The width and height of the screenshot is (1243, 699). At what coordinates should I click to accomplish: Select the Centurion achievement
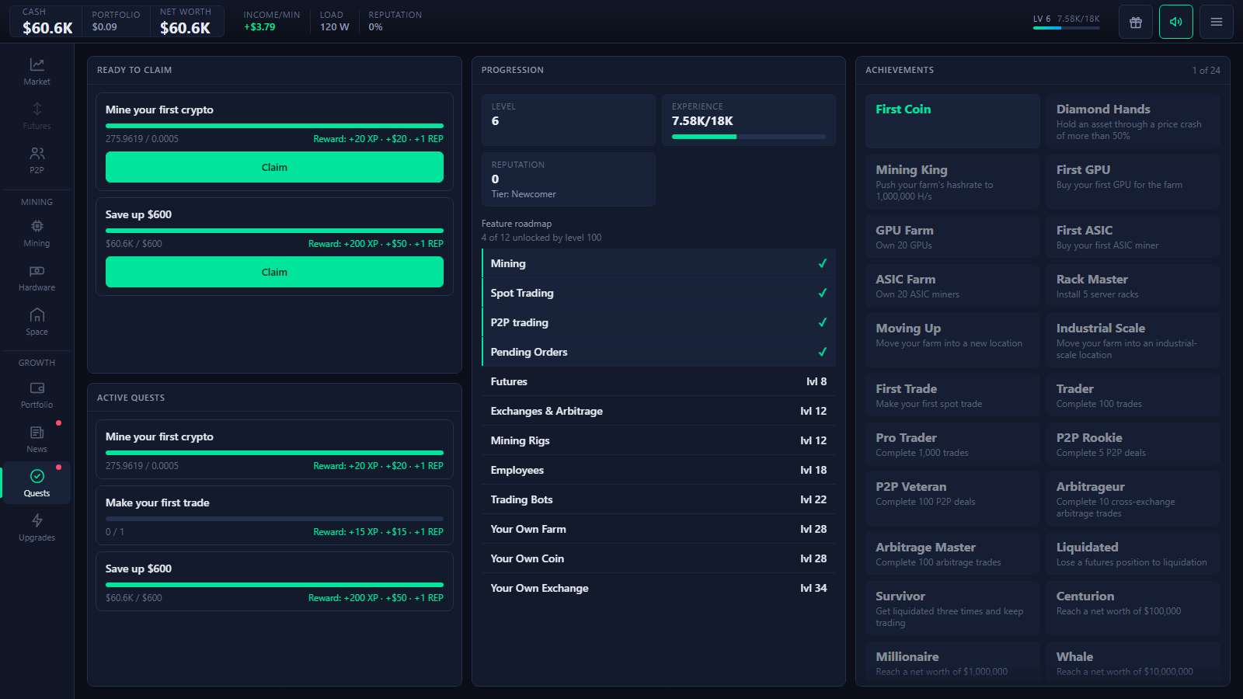point(1133,608)
